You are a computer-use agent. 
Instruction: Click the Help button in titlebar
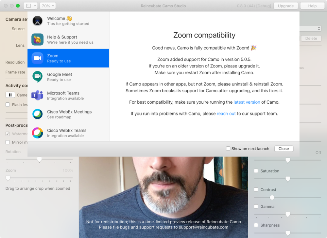(312, 6)
